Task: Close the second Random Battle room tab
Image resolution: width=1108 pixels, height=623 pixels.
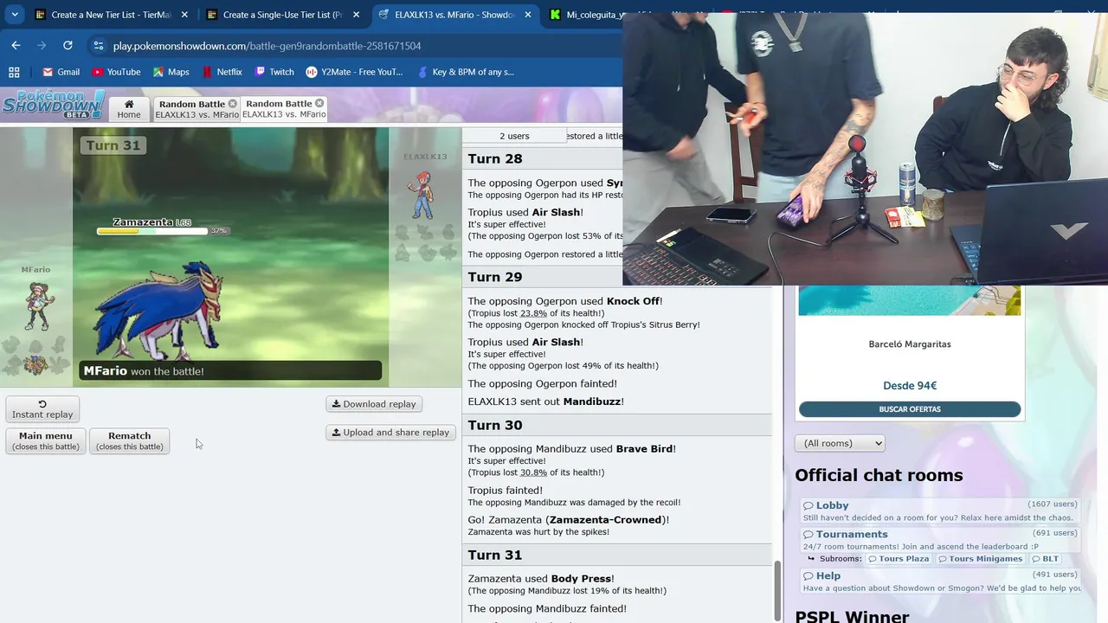Action: click(x=319, y=103)
